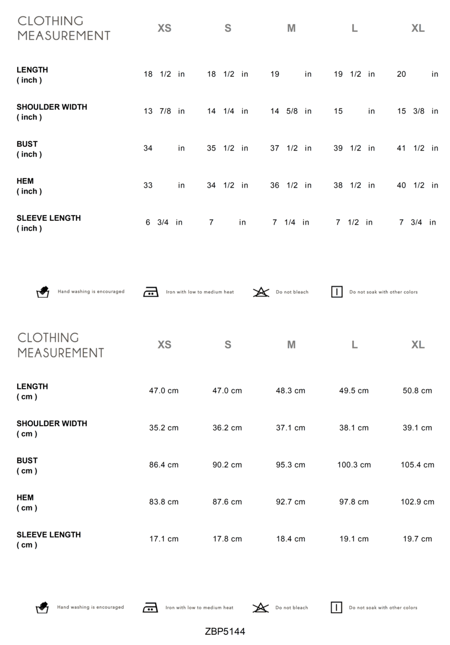Screen dimensions: 450x645
Task: Click the HEM (cm) row label
Action: click(x=27, y=503)
